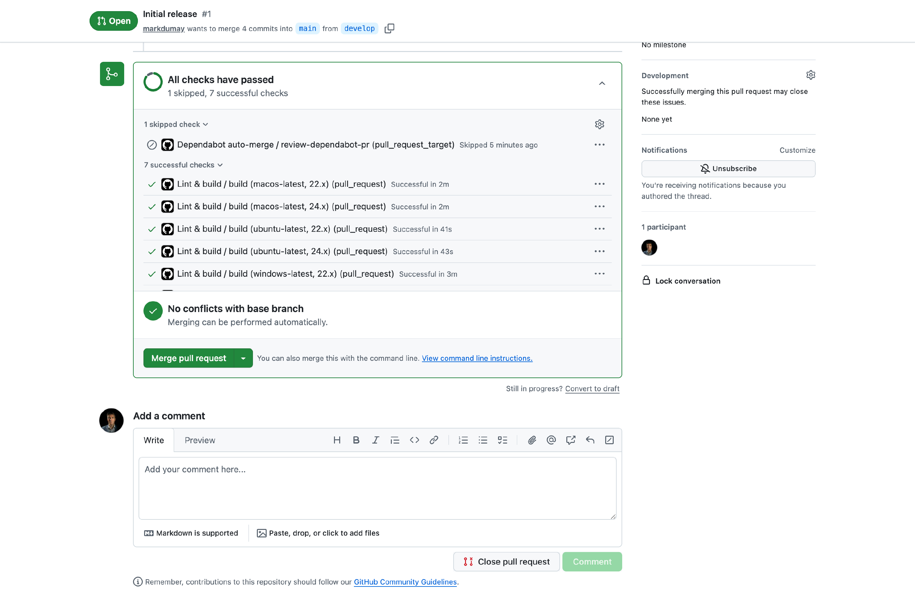Add a link with the link icon
Viewport: 915px width, 595px height.
pos(434,440)
